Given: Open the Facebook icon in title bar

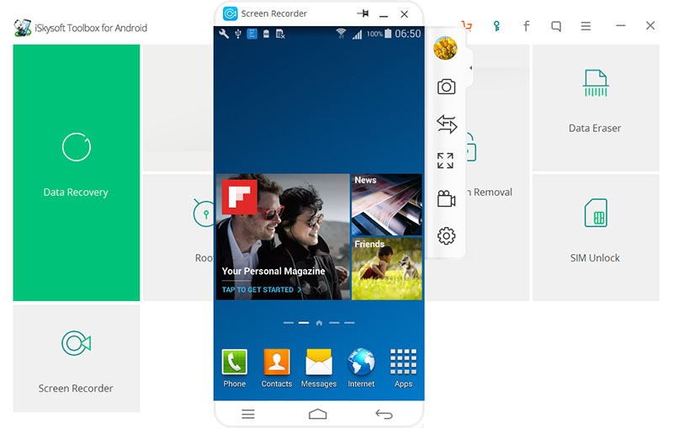Looking at the screenshot, I should pyautogui.click(x=527, y=26).
